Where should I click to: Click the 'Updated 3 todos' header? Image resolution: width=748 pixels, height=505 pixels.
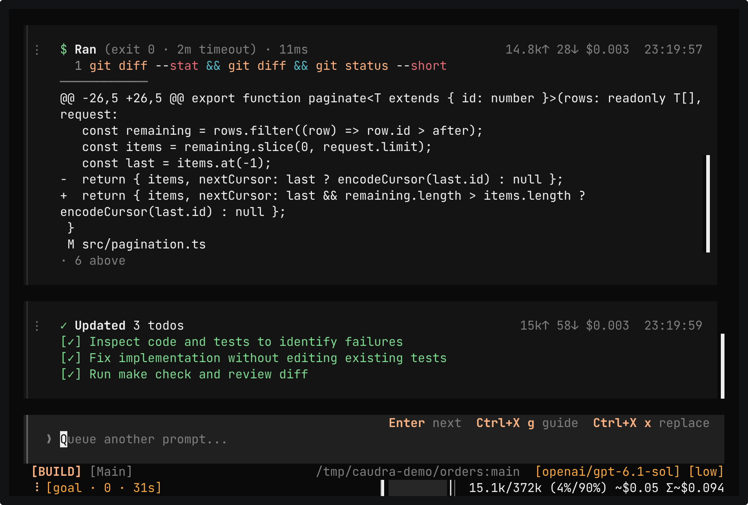click(129, 326)
